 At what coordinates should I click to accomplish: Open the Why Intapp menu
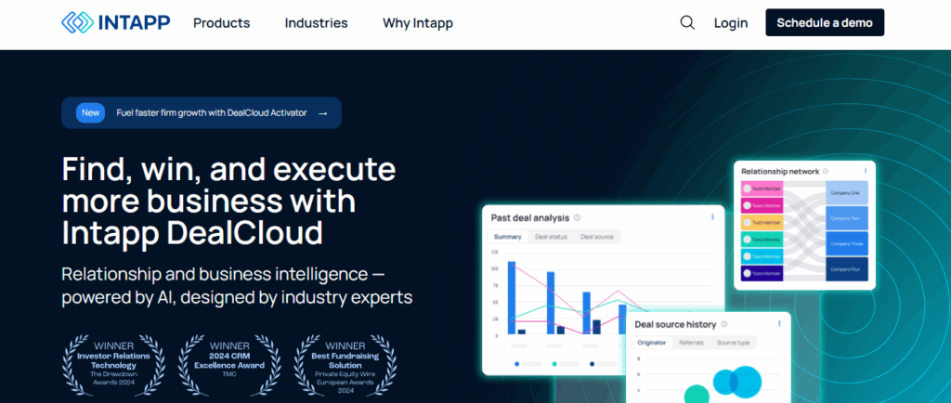tap(417, 23)
